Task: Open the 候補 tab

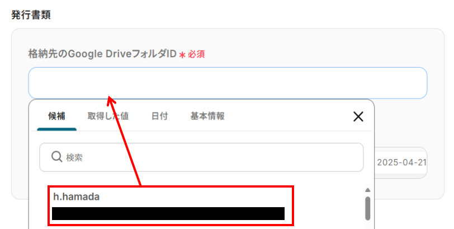Action: click(x=57, y=116)
